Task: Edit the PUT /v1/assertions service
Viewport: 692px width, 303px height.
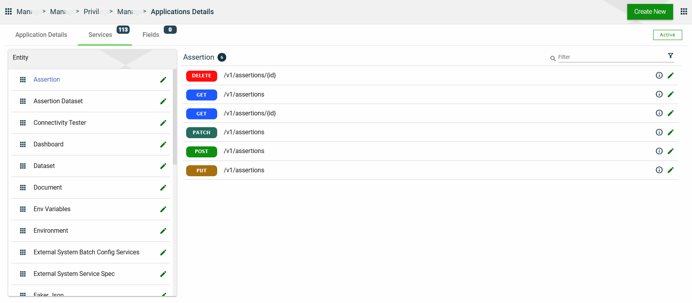Action: point(670,170)
